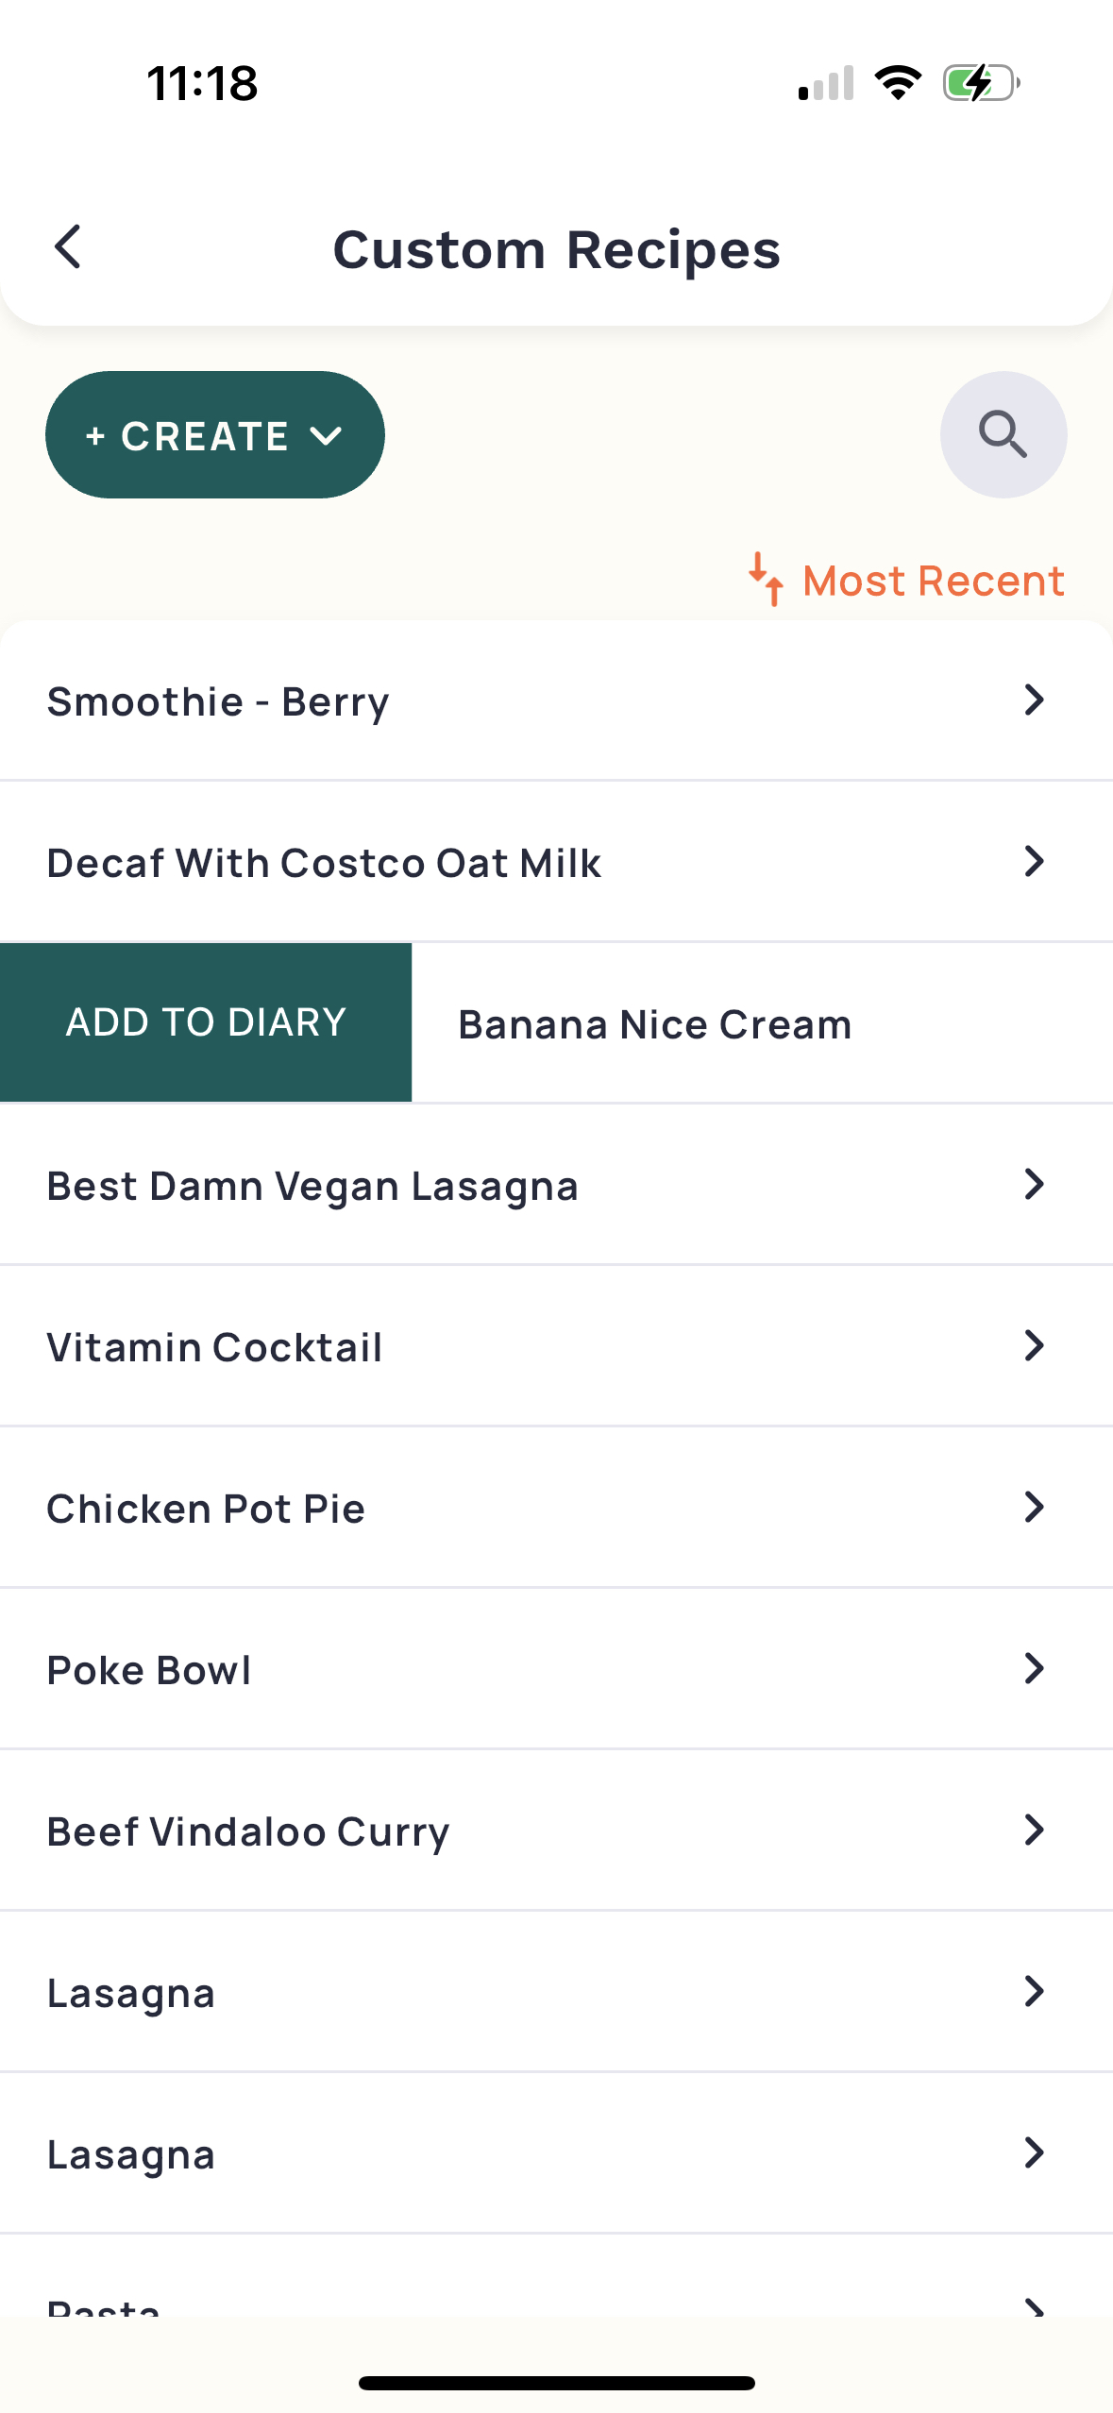
Task: Expand the Beef Vindaloo Curry chevron
Action: (1035, 1830)
